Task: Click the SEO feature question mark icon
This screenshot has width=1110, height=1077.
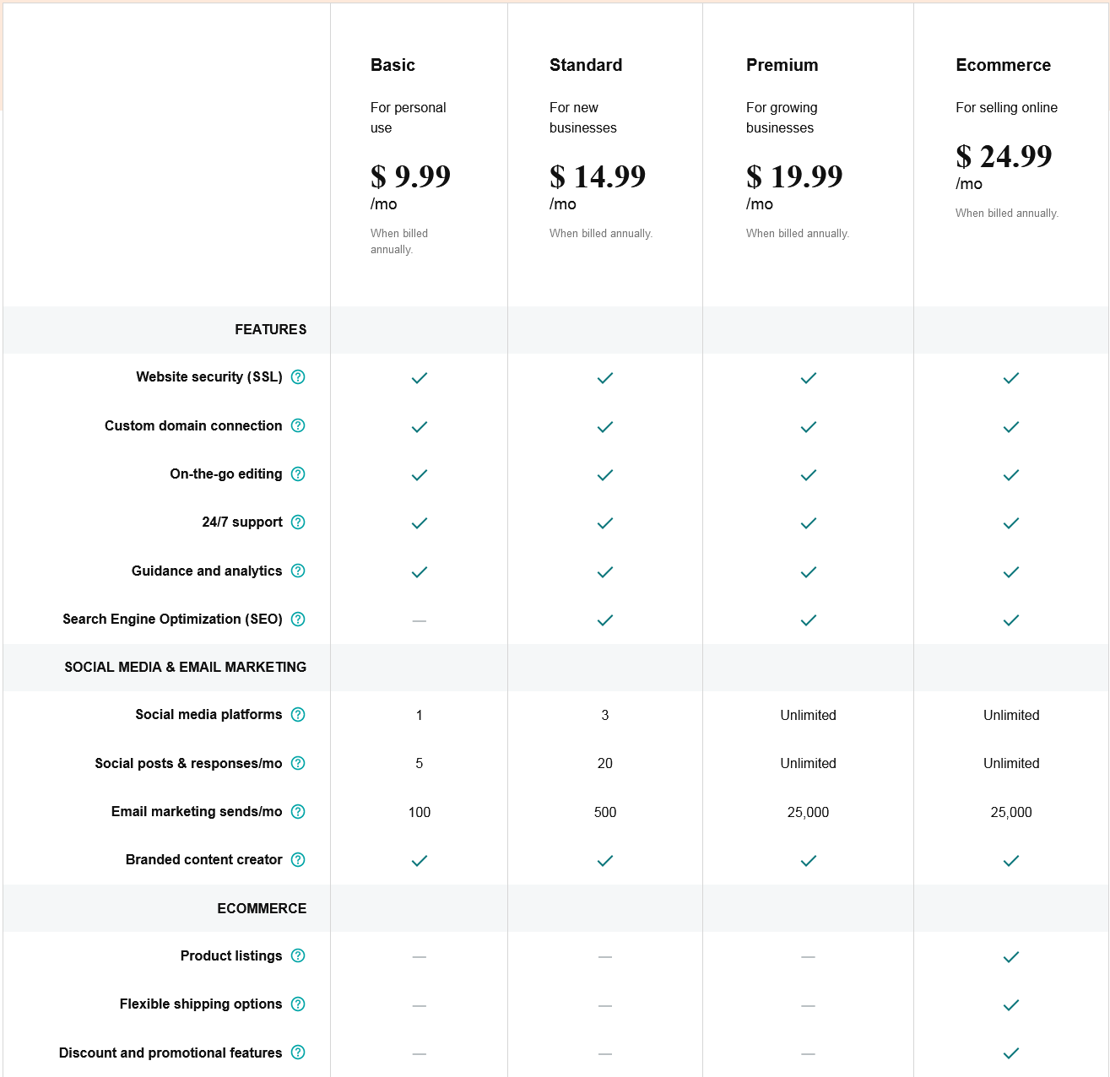Action: pyautogui.click(x=298, y=620)
